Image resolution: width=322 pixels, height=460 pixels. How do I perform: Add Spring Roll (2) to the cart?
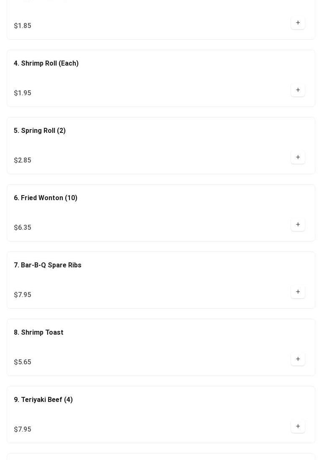298,158
